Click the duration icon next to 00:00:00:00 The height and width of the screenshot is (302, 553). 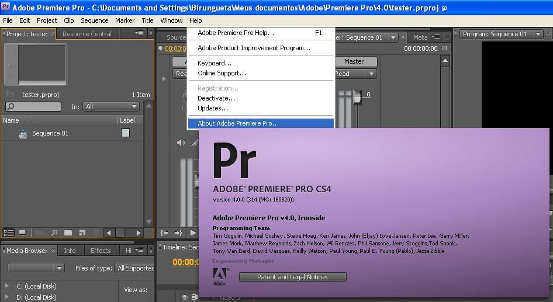[x=444, y=48]
